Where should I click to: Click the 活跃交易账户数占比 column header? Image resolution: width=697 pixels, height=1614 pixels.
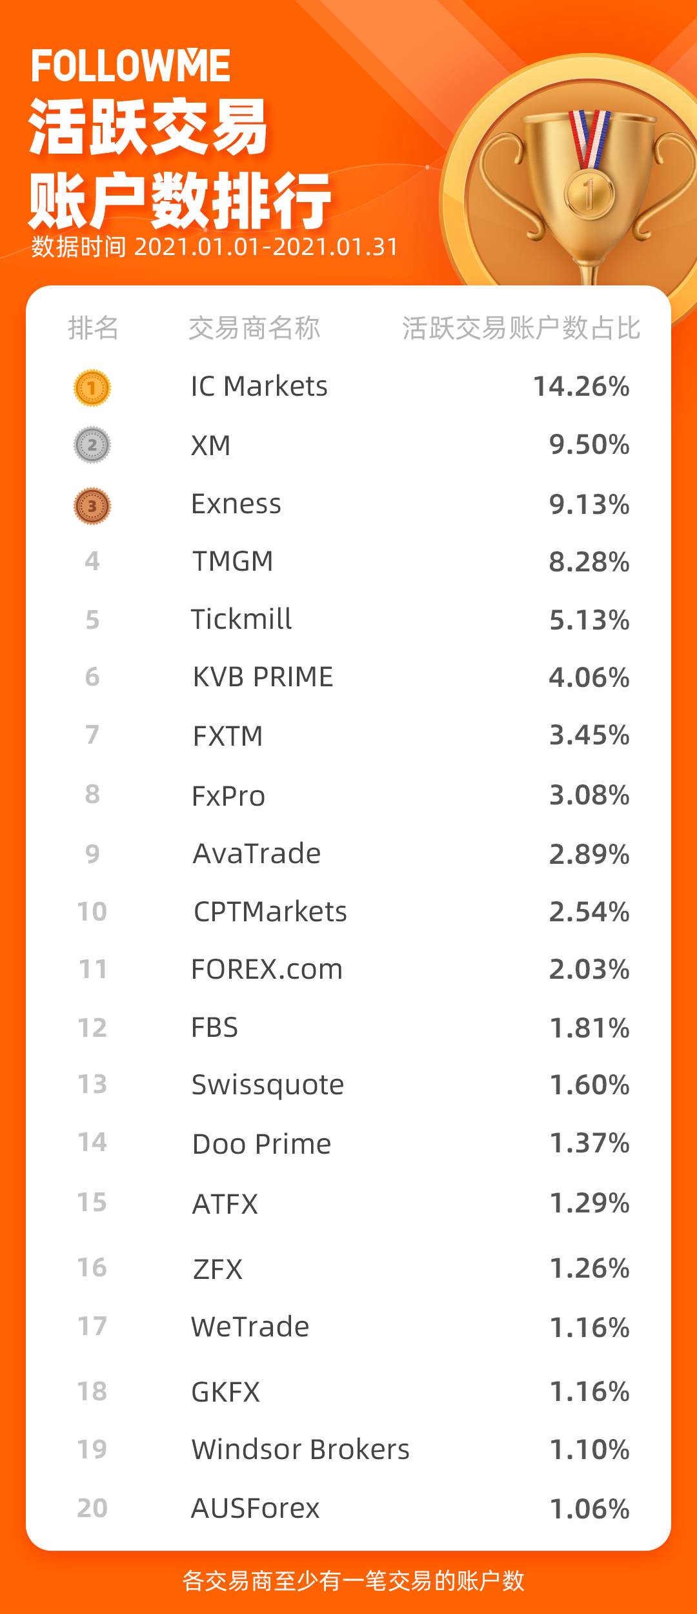[x=521, y=328]
